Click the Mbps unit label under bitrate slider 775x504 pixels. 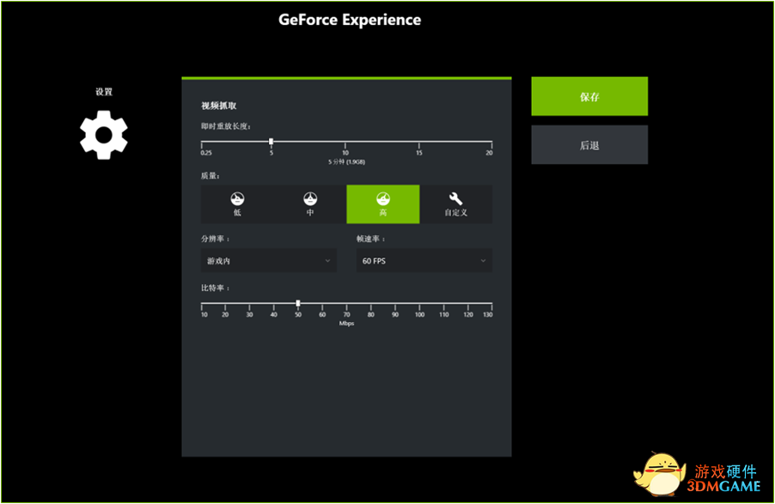pos(346,323)
